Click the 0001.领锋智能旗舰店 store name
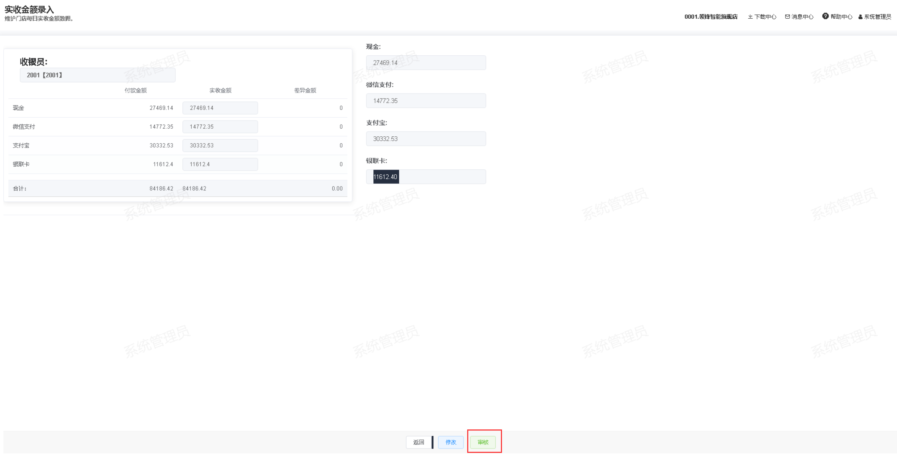The image size is (897, 454). [x=711, y=17]
